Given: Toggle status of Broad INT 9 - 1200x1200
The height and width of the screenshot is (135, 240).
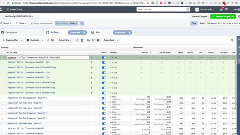Looking at the screenshot, I should (x=104, y=57).
